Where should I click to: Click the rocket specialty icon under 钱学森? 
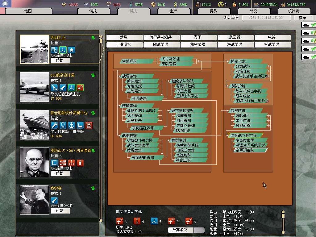54,200
